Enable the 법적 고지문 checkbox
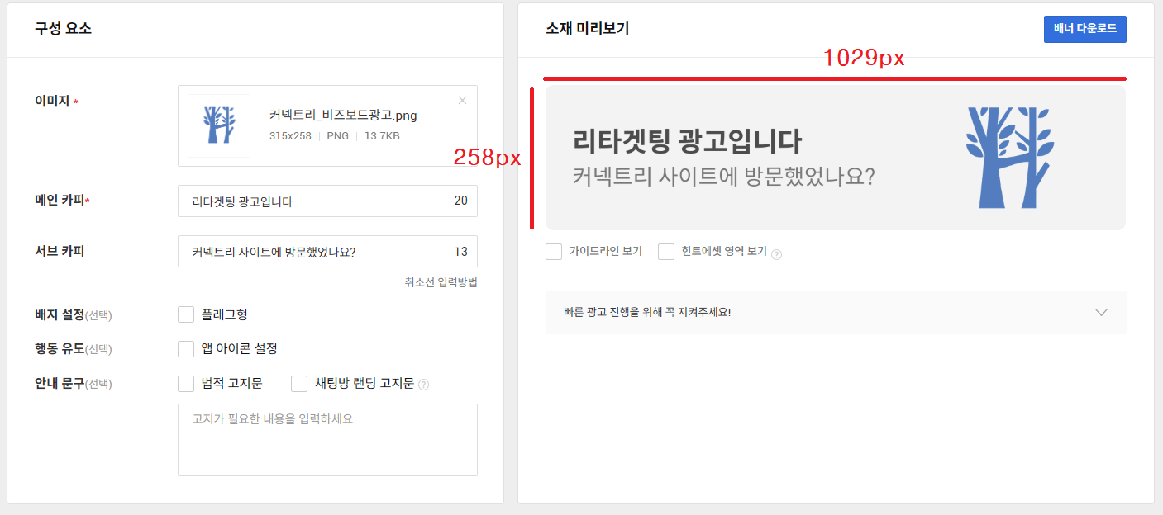1163x515 pixels. [186, 382]
